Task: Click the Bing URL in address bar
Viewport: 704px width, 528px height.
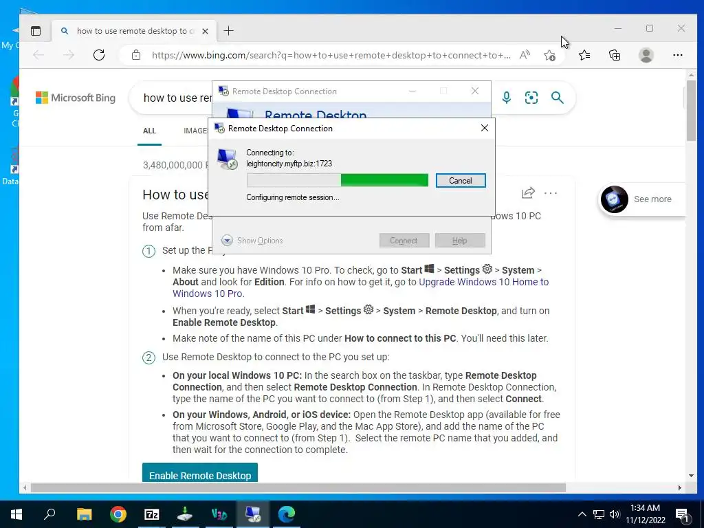Action: 331,55
